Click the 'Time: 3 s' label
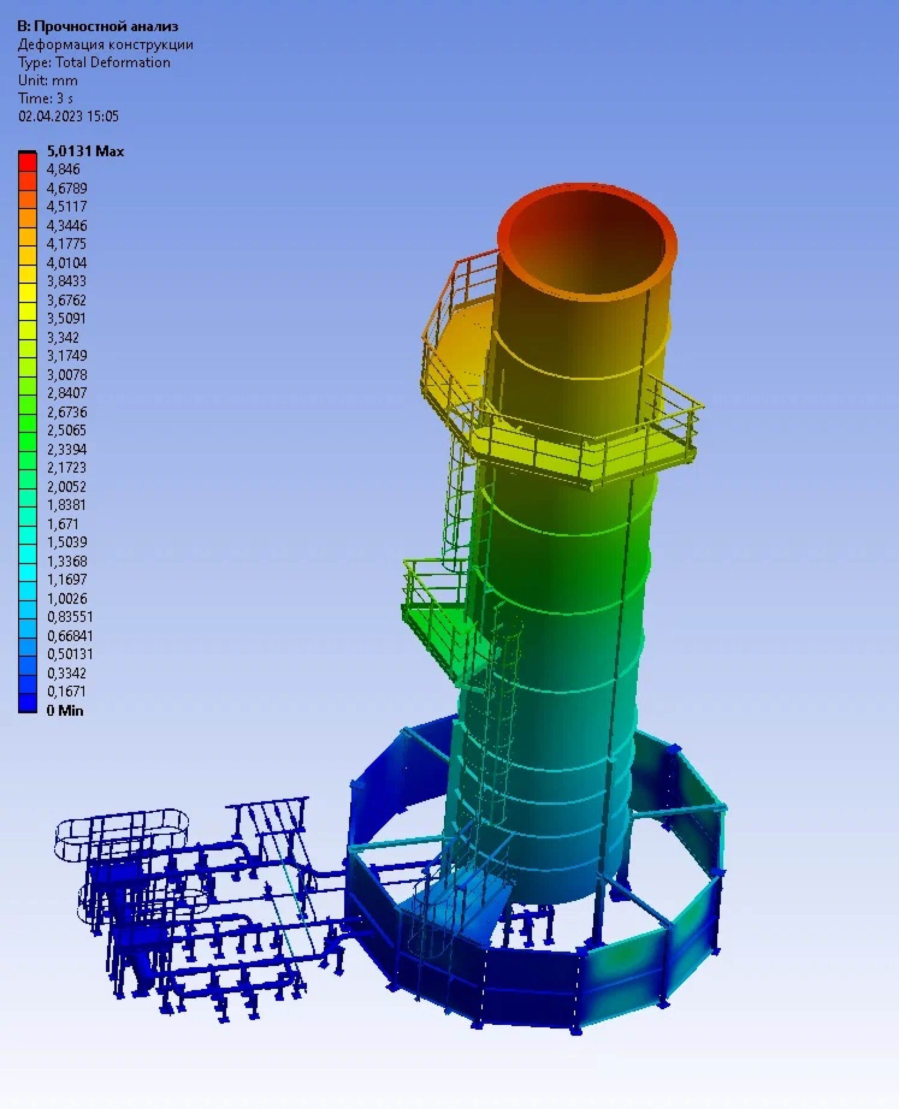Screen dimensions: 899x1109 [45, 98]
